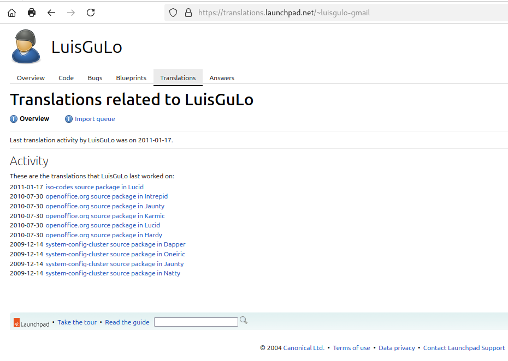Open openoffice.org source package in Karmic
Image resolution: width=508 pixels, height=361 pixels.
click(105, 216)
